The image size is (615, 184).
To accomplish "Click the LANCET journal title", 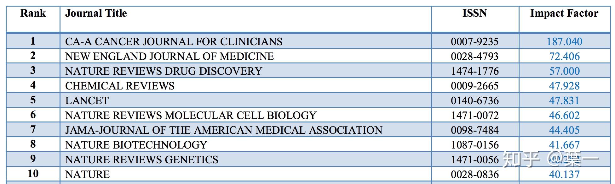I will click(87, 100).
